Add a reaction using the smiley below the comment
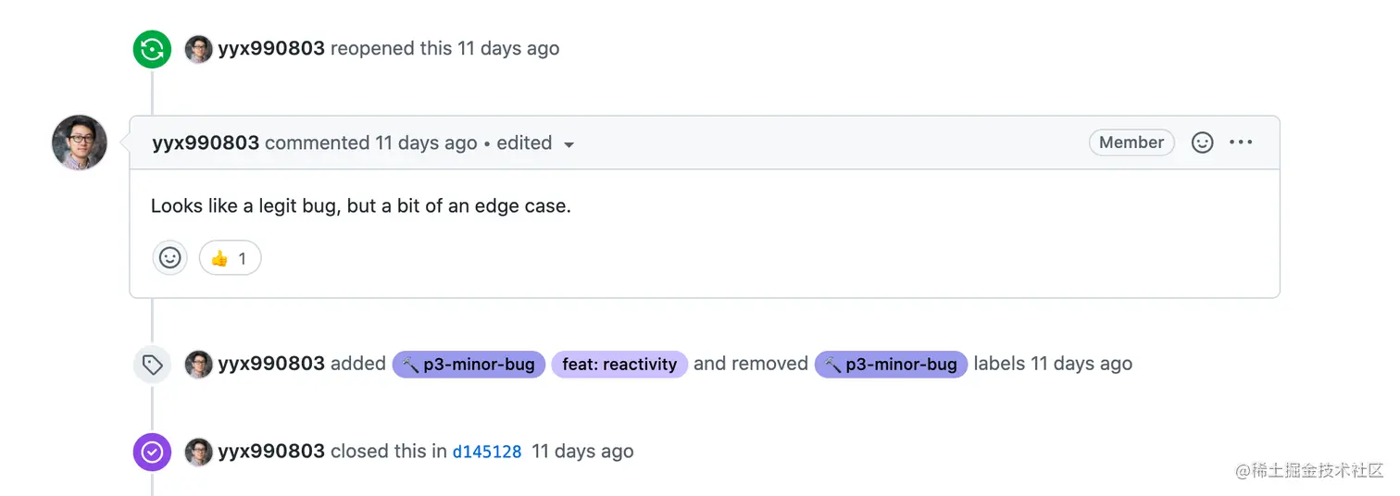The image size is (1400, 496). point(170,258)
